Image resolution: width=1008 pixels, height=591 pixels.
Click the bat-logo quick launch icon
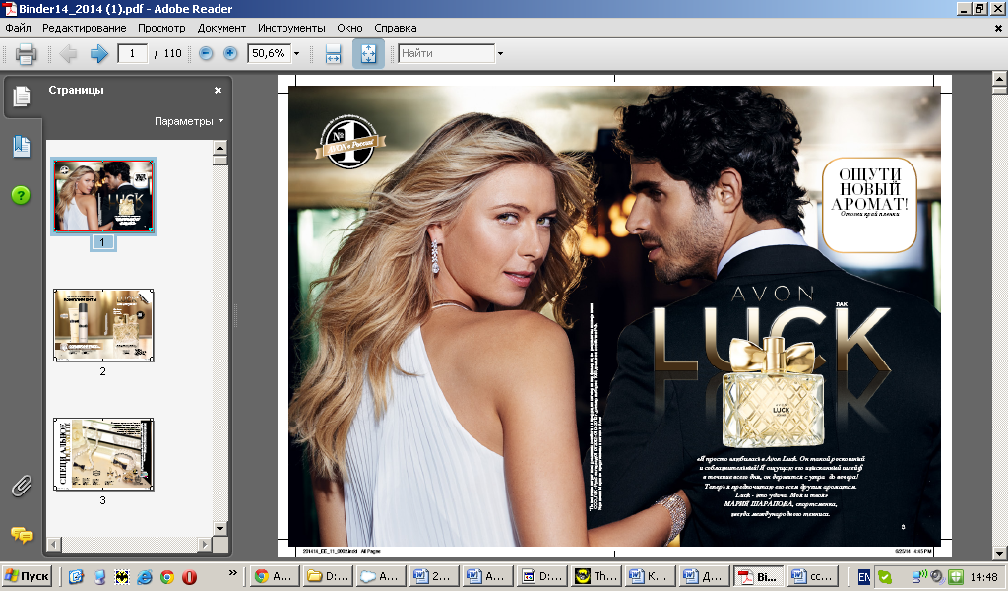122,577
